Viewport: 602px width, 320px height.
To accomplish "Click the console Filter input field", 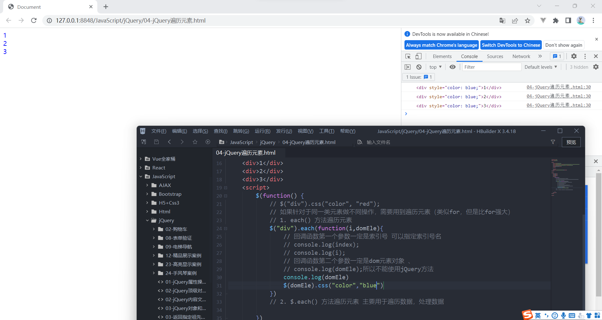I will [x=491, y=67].
